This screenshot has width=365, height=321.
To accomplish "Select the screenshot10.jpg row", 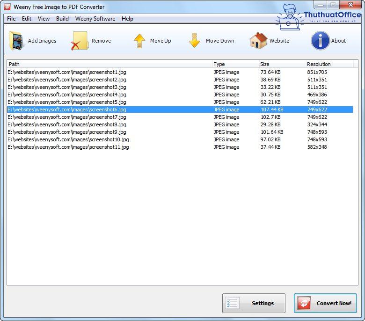I will coord(180,139).
